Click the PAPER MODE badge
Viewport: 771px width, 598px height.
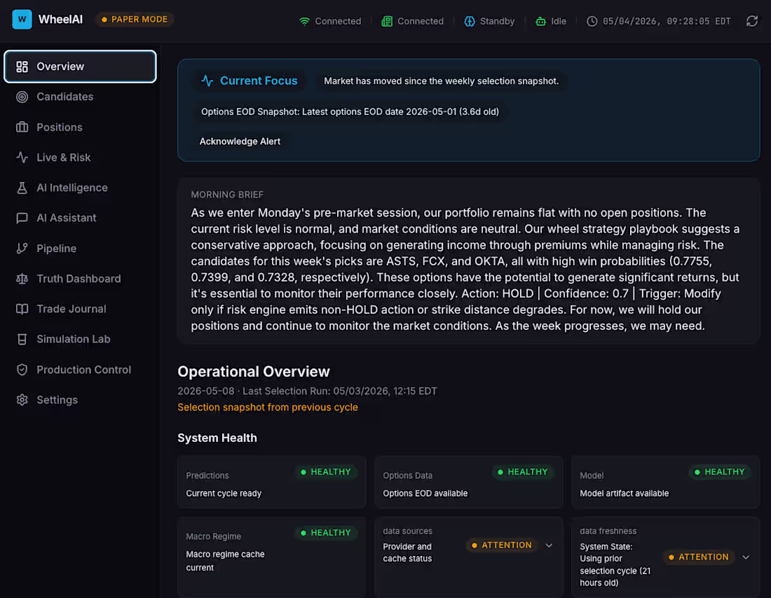[135, 20]
